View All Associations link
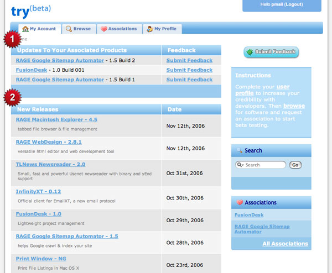This screenshot has width=332, height=273. 285,244
